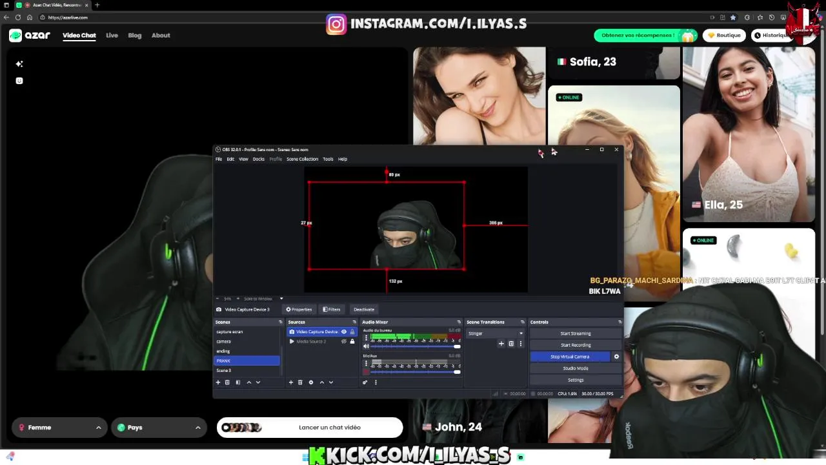Go to browser home page icon
This screenshot has width=826, height=465.
[x=29, y=17]
